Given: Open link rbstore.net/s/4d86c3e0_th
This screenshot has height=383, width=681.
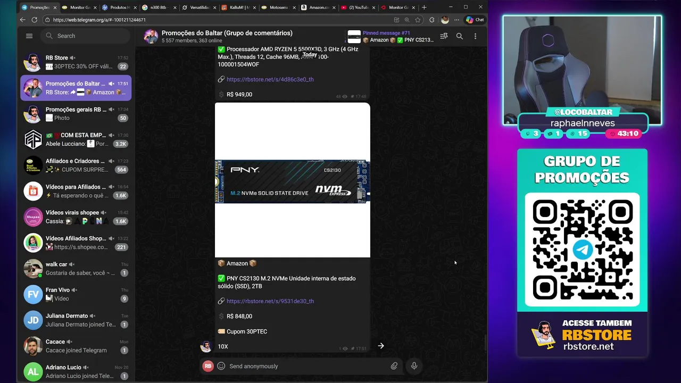Looking at the screenshot, I should pyautogui.click(x=270, y=79).
